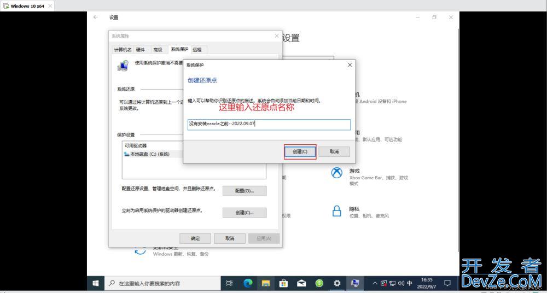Click 取消 in the restore point dialog
This screenshot has height=293, width=547.
[334, 151]
